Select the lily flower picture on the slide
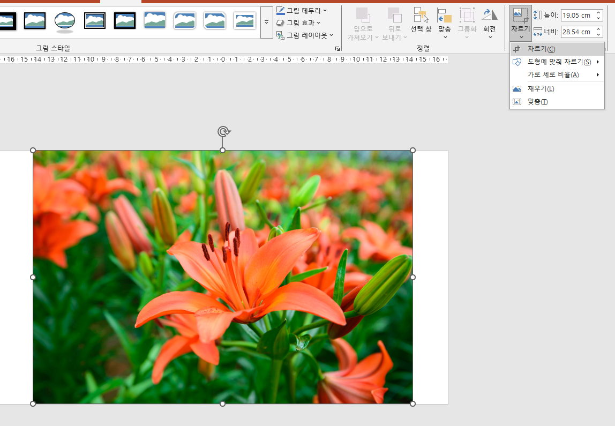Viewport: 615px width, 426px height. (223, 277)
